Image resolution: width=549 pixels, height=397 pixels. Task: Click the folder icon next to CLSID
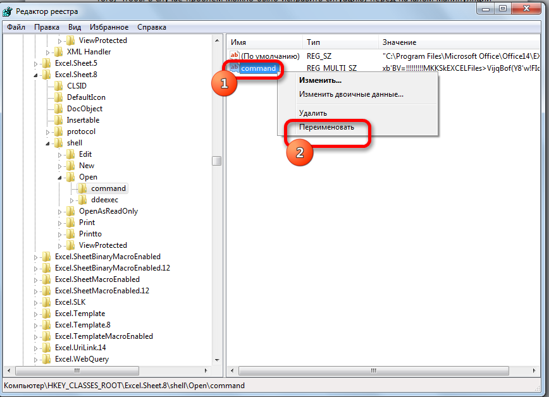[58, 86]
